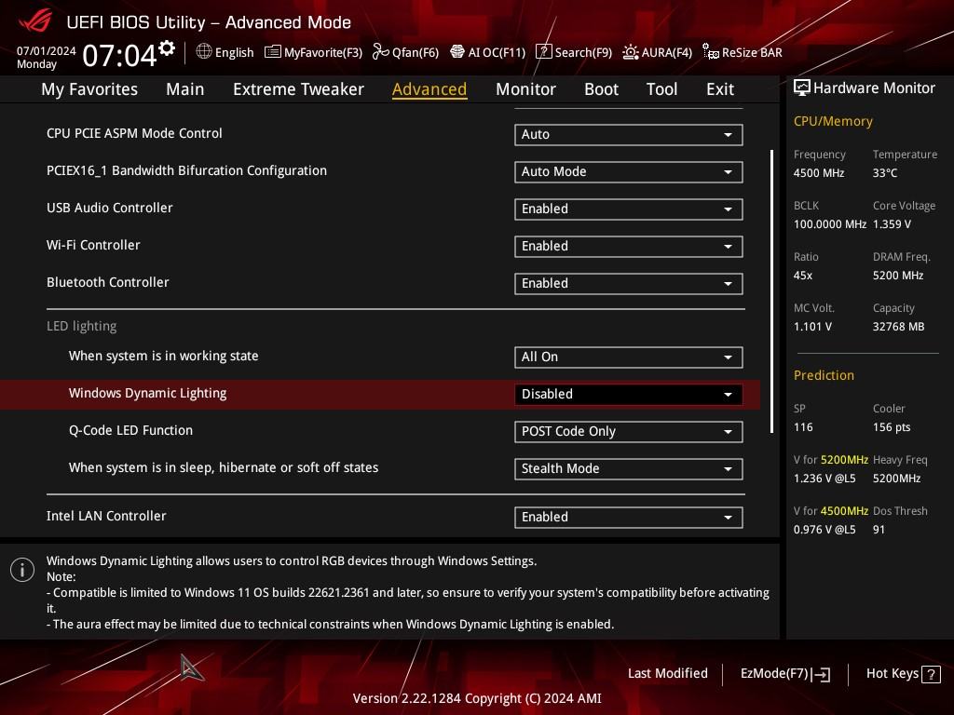This screenshot has height=715, width=954.
Task: Click the LED lighting section header
Action: (82, 326)
